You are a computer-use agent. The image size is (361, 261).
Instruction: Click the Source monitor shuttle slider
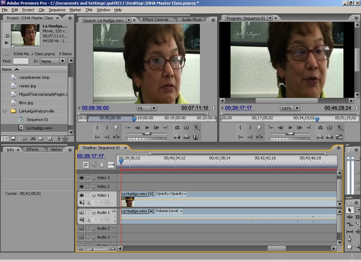(x=147, y=134)
